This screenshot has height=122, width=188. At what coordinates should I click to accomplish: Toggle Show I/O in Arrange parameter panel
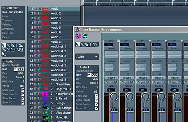point(23,103)
